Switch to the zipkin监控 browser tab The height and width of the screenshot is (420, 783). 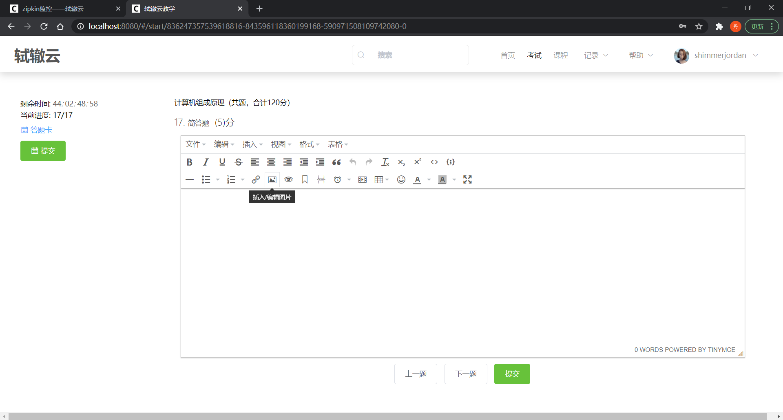[x=63, y=9]
